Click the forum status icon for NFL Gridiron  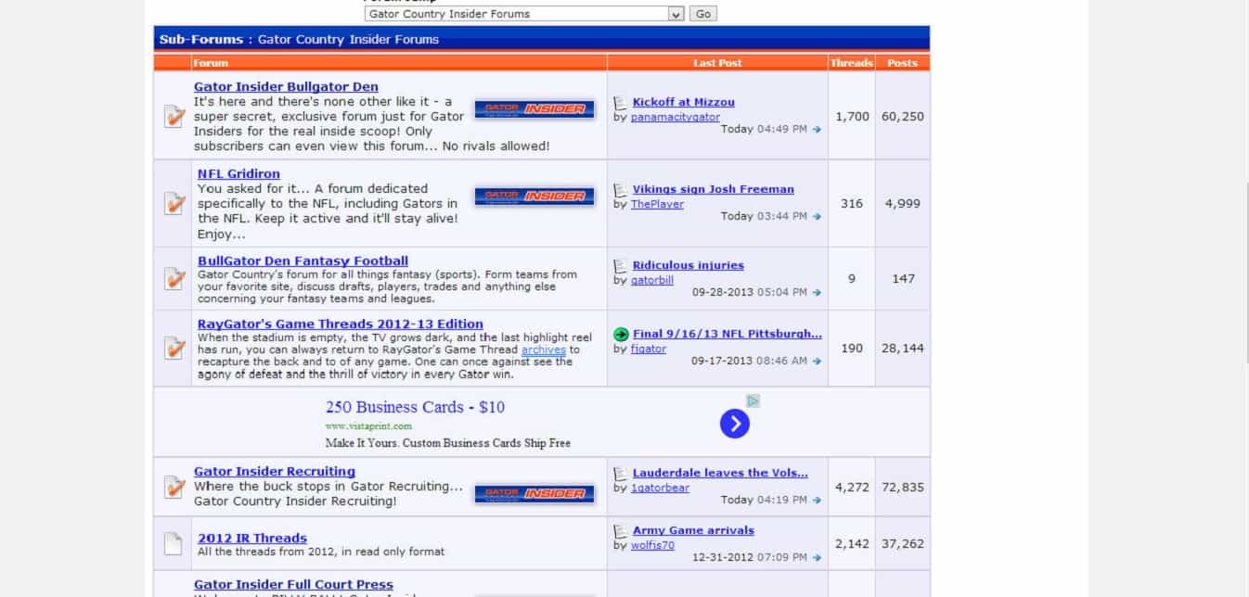174,203
